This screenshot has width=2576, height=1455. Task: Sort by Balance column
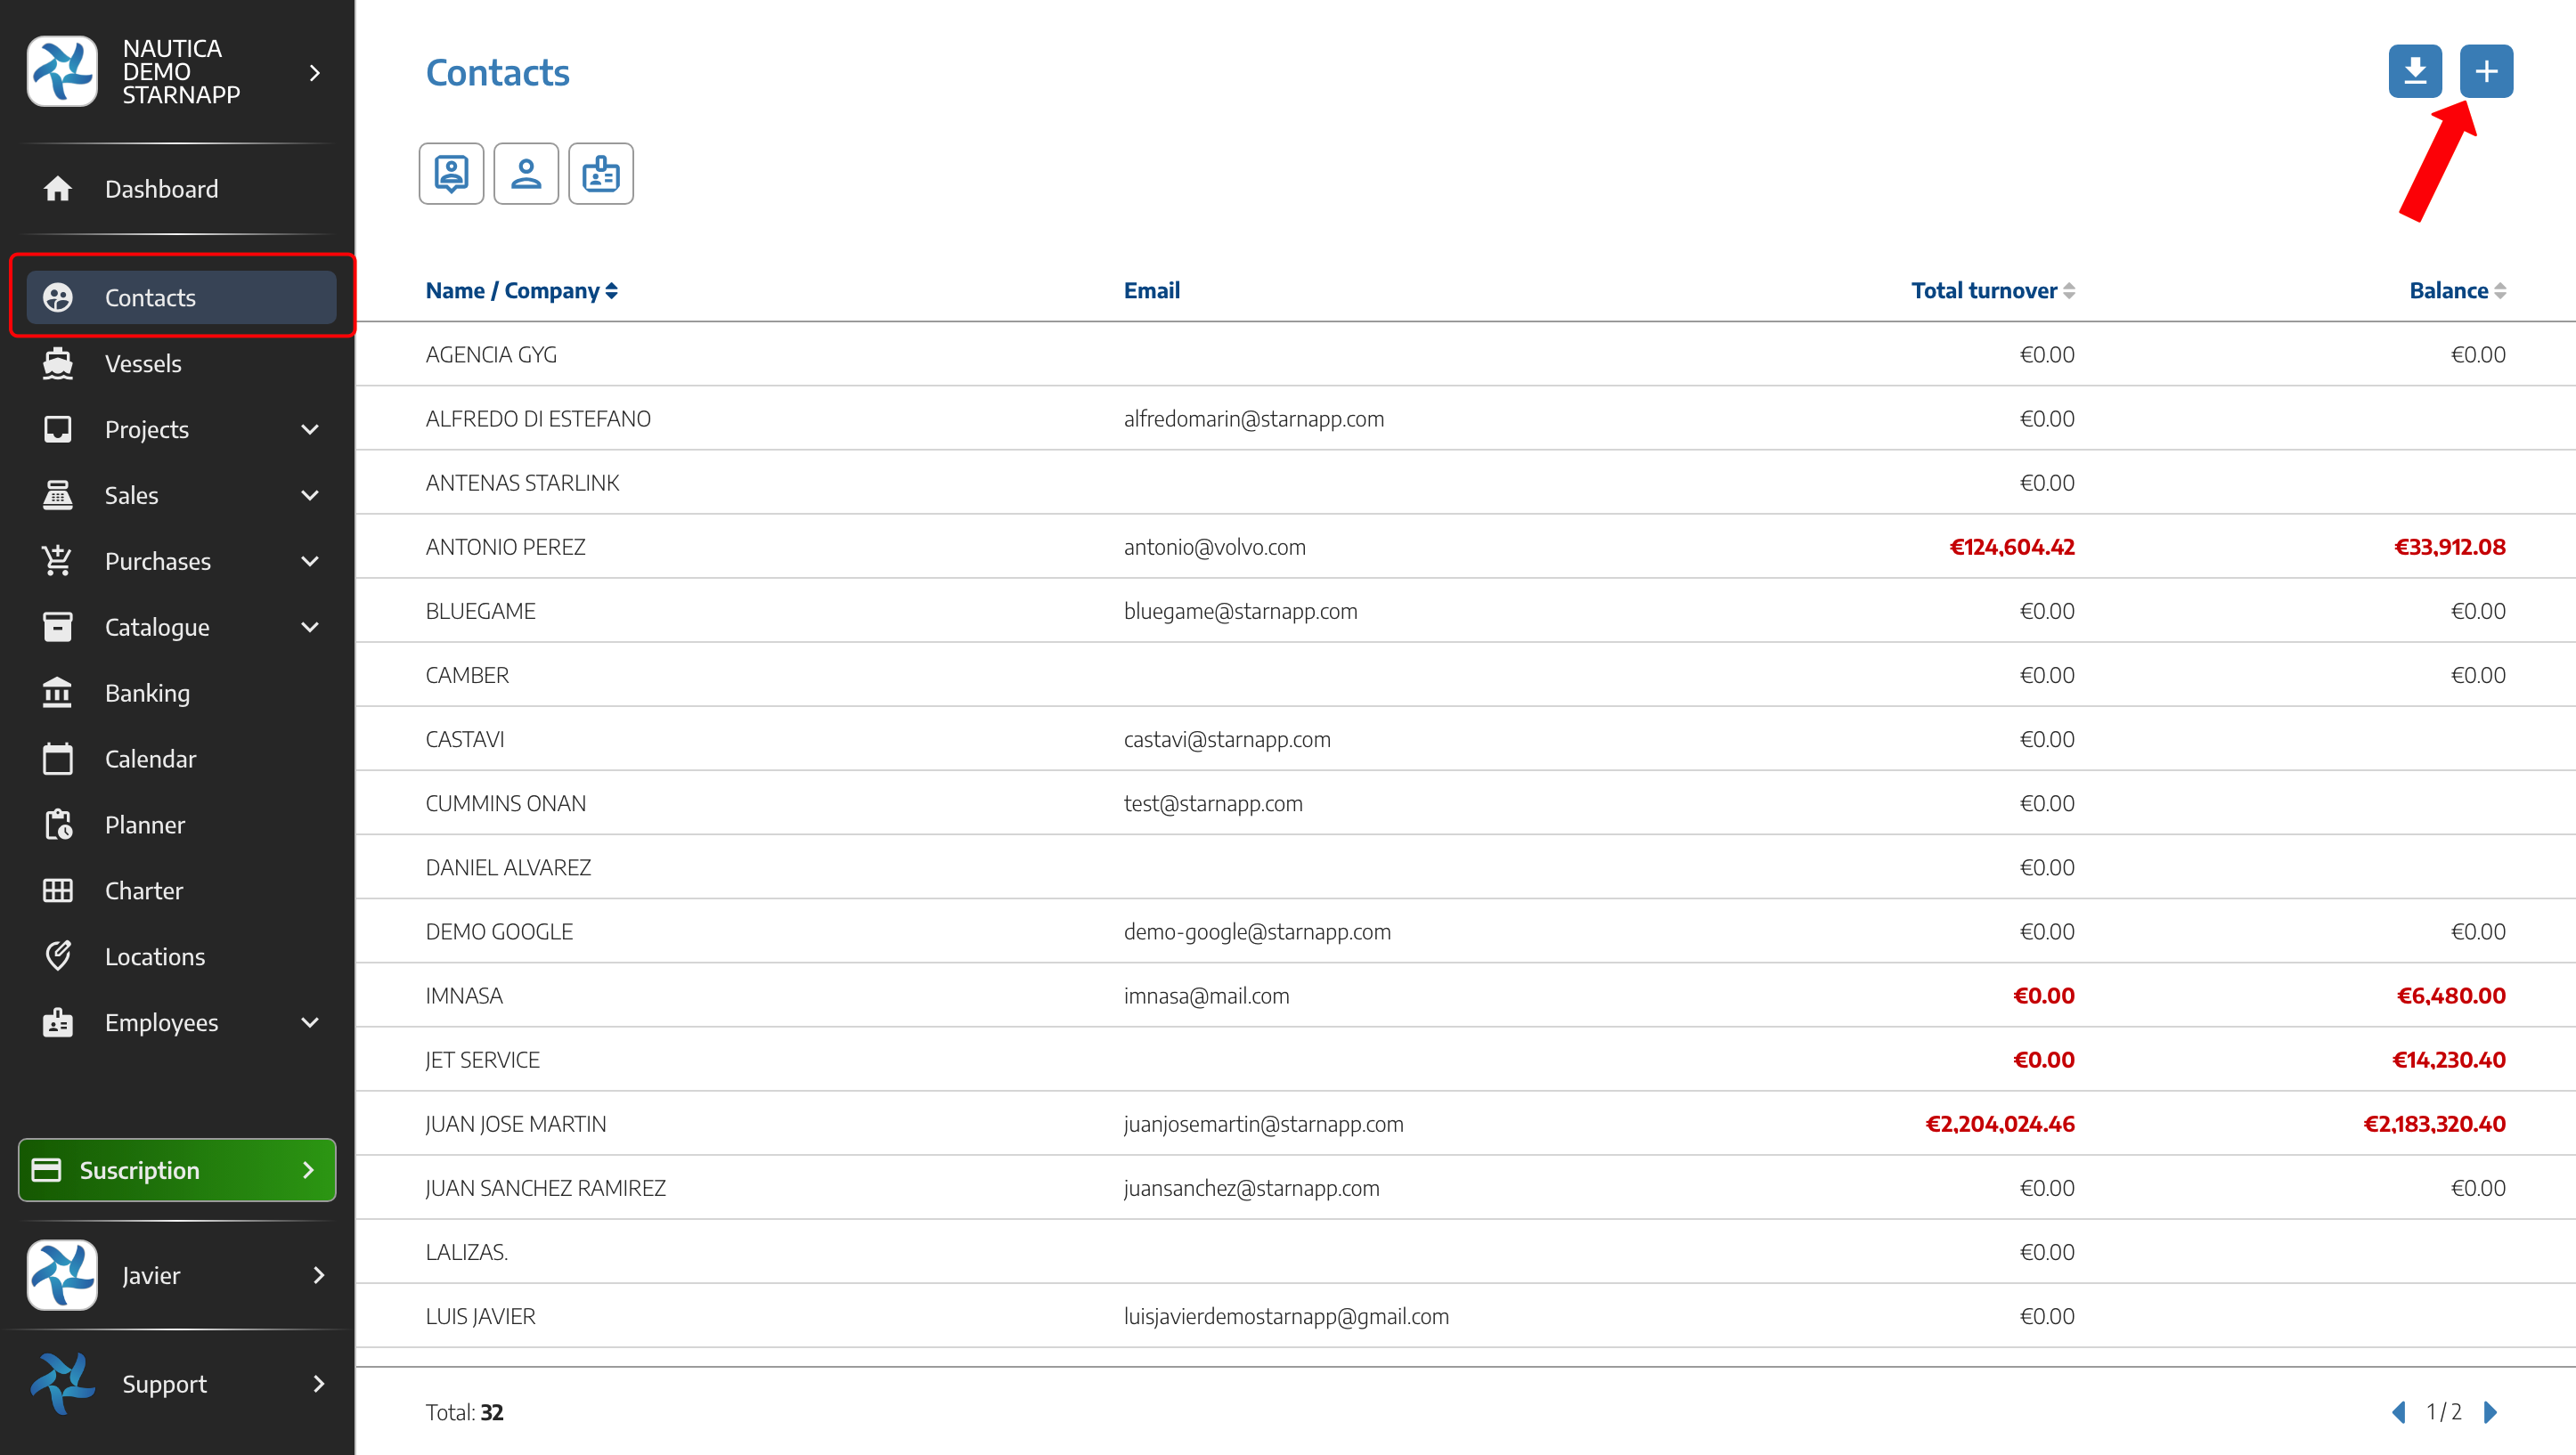[2457, 291]
